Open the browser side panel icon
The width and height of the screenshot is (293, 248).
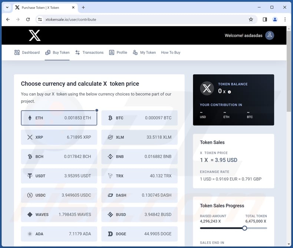point(265,19)
